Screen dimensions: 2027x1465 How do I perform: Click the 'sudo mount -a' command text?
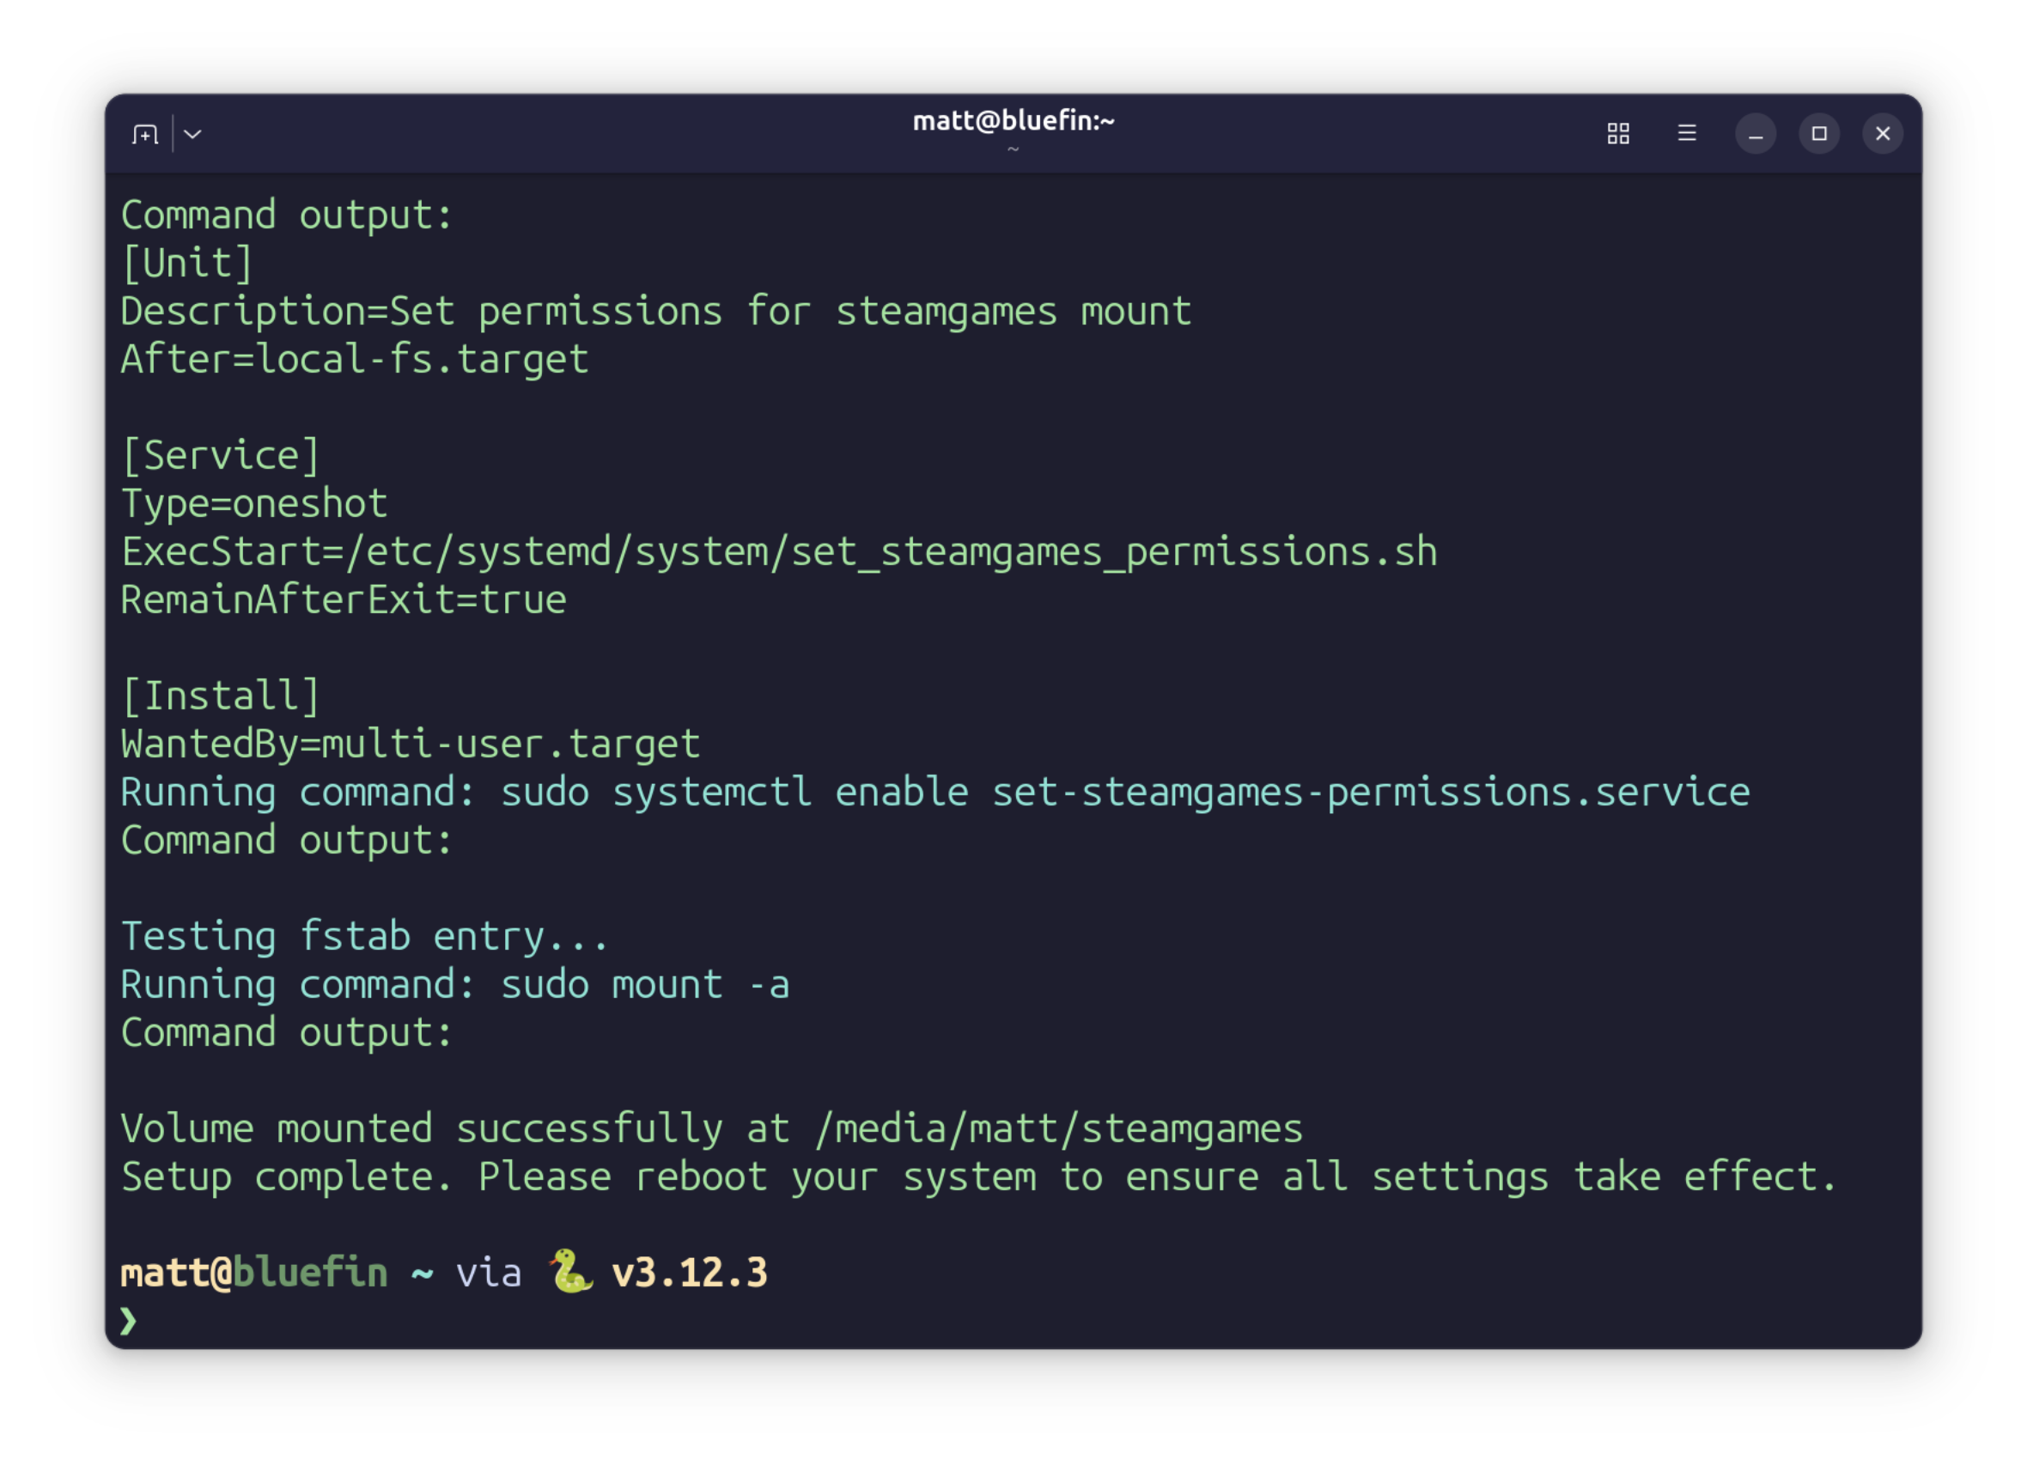click(644, 985)
